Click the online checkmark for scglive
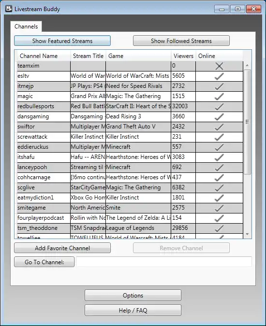 click(219, 188)
